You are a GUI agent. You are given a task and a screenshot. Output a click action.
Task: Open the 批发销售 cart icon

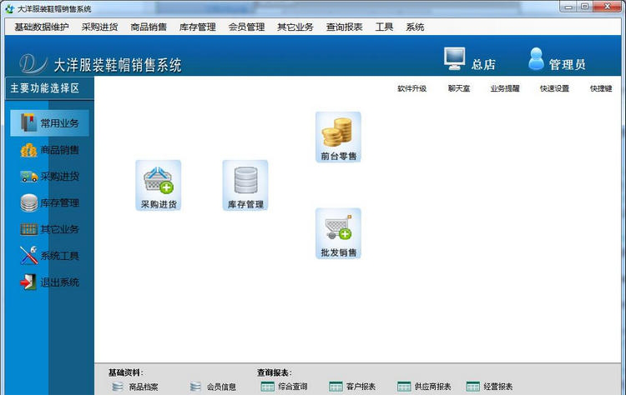coord(338,233)
